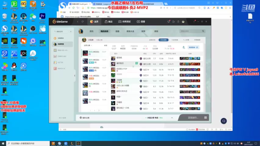Go back with WeGame back arrow
Image resolution: width=260 pixels, height=146 pixels.
78,22
